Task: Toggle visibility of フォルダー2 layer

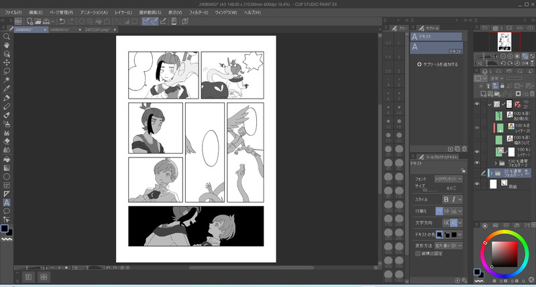Action: click(x=477, y=163)
